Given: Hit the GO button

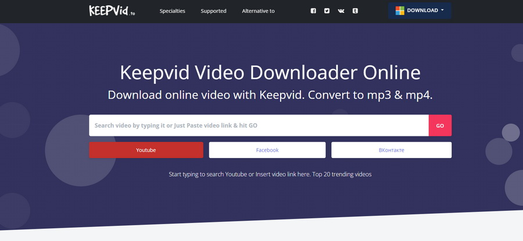Looking at the screenshot, I should coord(440,125).
